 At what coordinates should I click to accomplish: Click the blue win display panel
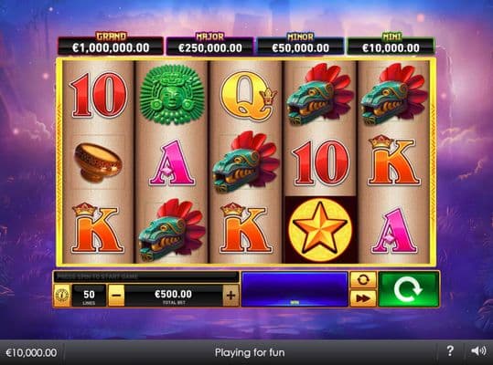click(295, 289)
